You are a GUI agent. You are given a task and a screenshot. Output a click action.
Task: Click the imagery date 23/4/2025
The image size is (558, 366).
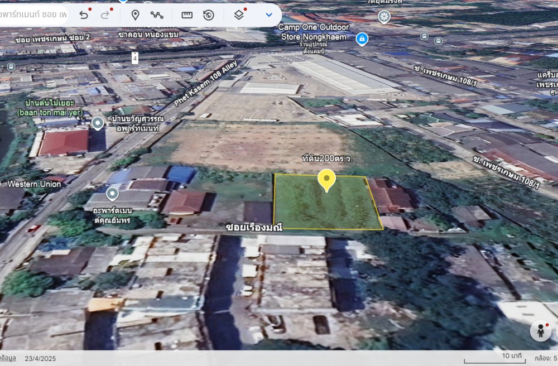[x=40, y=358]
